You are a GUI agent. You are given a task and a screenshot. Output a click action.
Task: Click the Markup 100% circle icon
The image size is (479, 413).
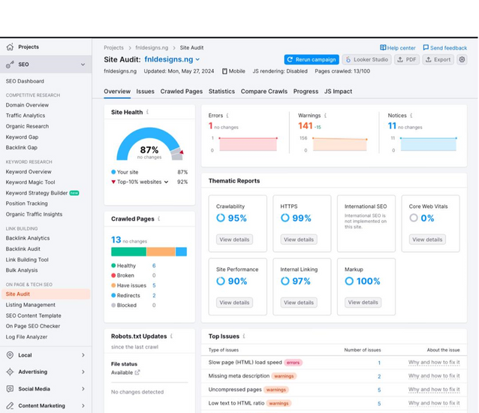[349, 281]
